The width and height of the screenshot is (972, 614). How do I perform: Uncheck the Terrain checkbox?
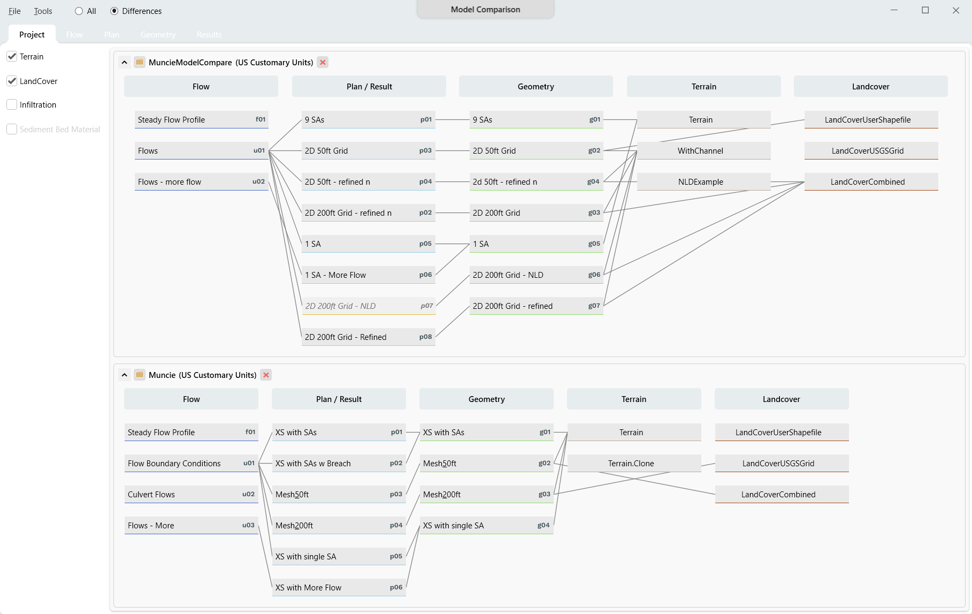[12, 57]
